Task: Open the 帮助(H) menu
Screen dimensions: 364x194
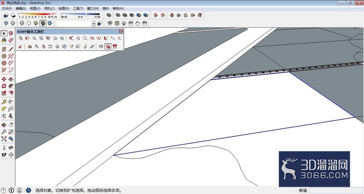Action: click(118, 8)
